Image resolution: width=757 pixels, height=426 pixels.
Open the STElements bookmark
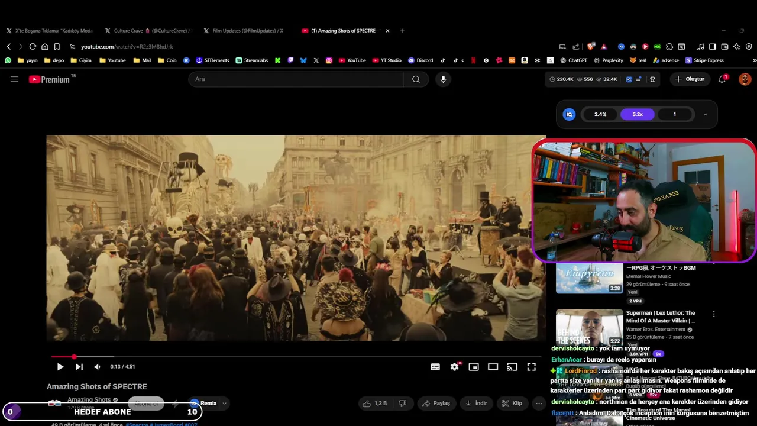click(212, 60)
